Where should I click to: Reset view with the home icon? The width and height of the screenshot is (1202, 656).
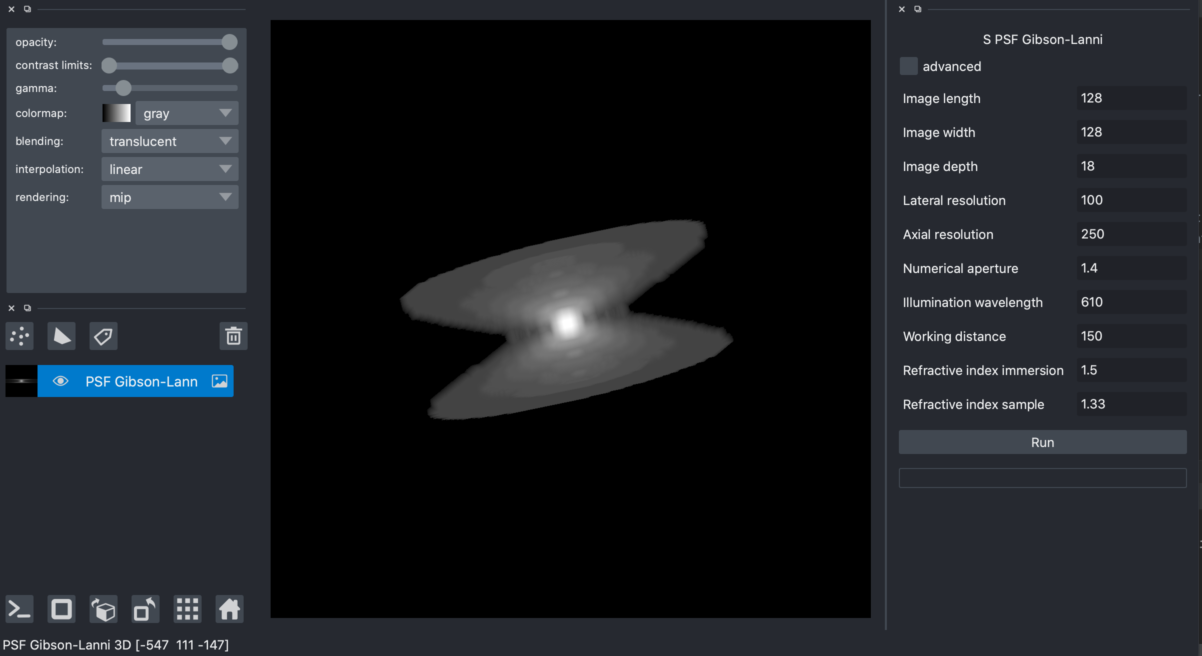230,609
